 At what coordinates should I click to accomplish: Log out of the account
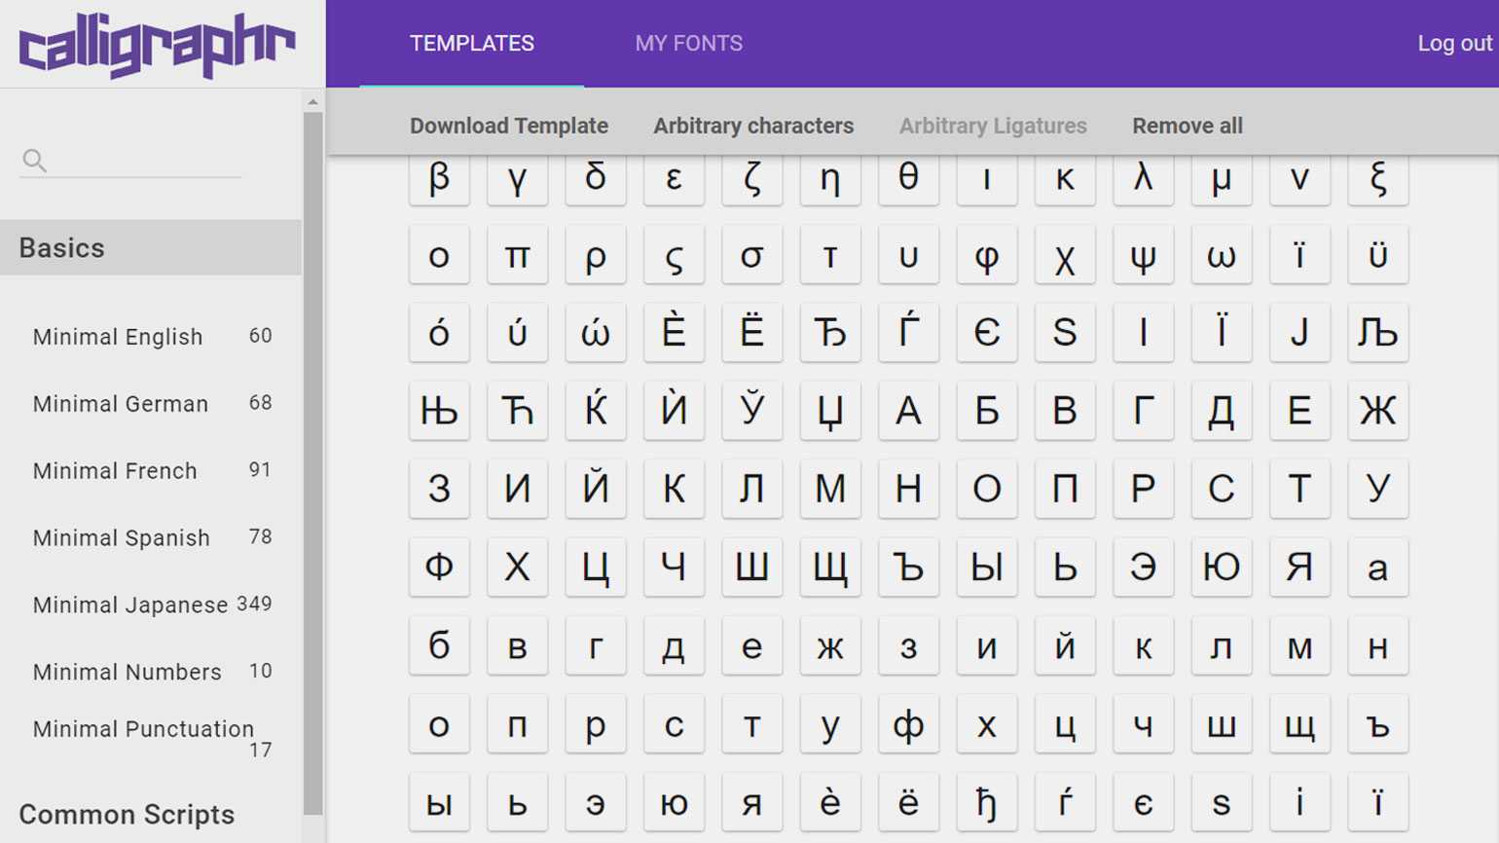click(x=1453, y=44)
